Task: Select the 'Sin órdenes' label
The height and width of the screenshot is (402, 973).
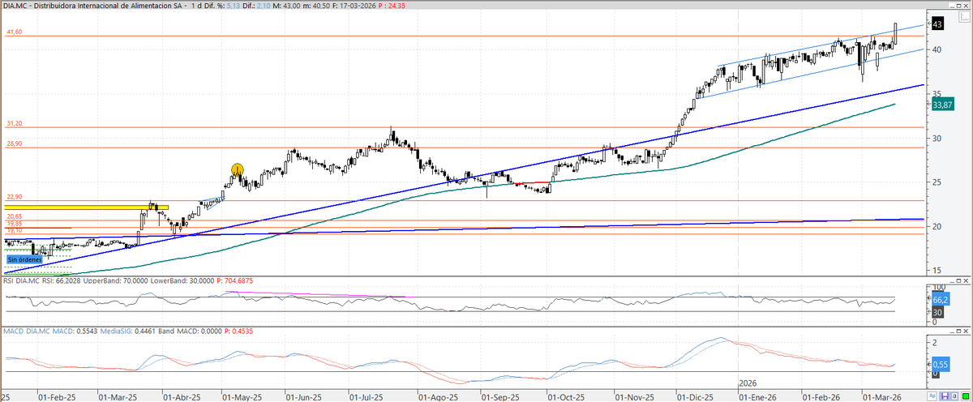Action: coord(25,259)
